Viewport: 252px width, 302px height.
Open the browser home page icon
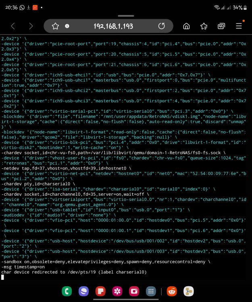(x=186, y=26)
